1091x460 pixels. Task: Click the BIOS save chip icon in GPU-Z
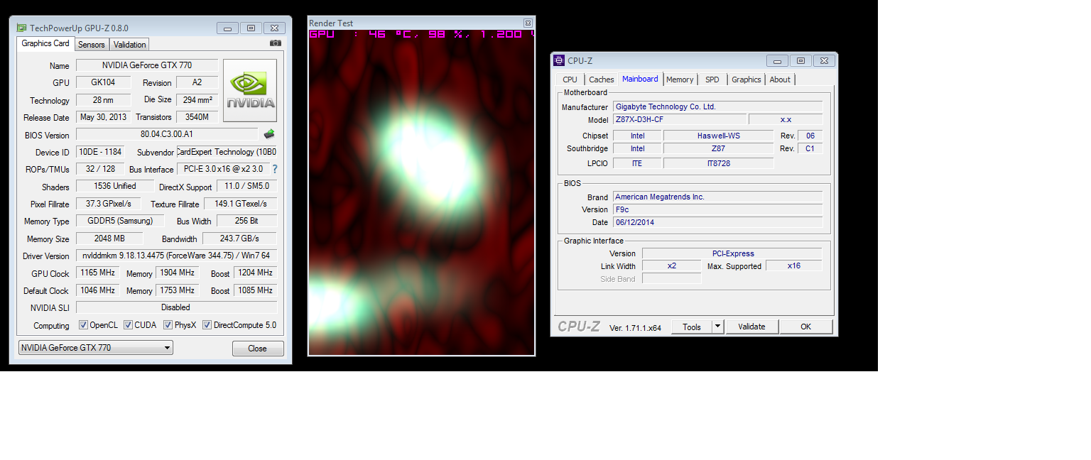tap(269, 134)
